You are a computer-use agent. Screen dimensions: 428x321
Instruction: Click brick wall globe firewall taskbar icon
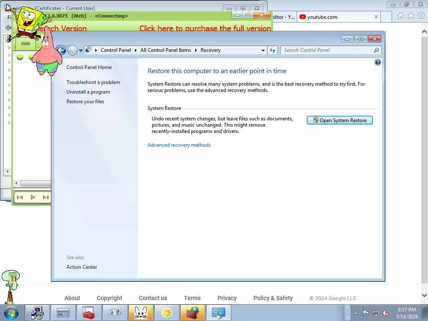click(x=192, y=313)
